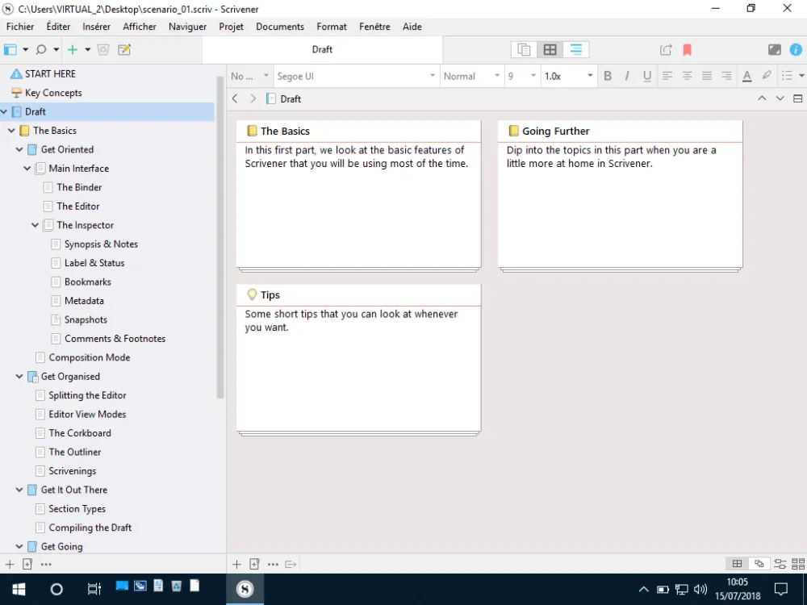This screenshot has width=807, height=605.
Task: Click corkboard options icon in footer
Action: pyautogui.click(x=780, y=564)
